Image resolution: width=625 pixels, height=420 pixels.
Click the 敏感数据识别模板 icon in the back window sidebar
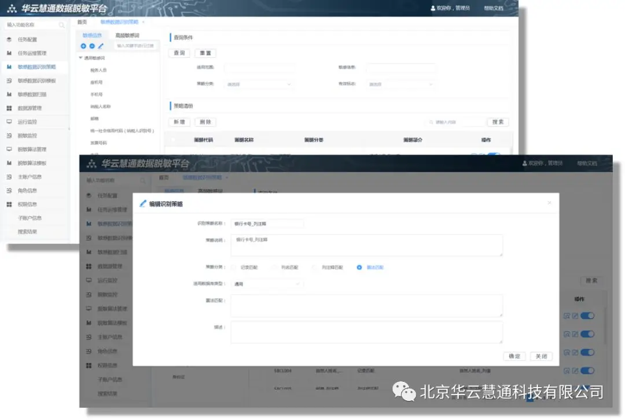(x=9, y=80)
